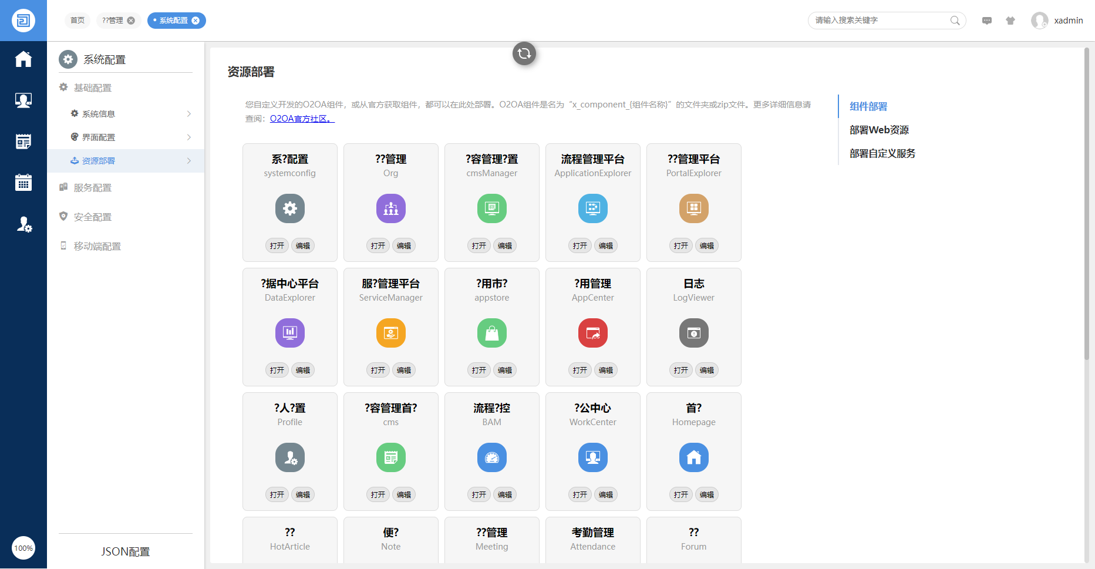Viewport: 1095px width, 569px height.
Task: Open the message icon in top bar
Action: coord(987,21)
